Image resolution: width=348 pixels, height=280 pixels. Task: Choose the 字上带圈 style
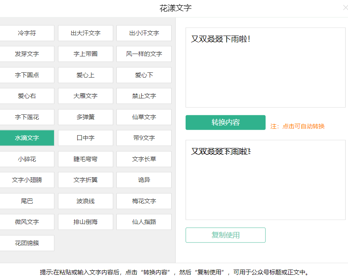click(x=85, y=54)
